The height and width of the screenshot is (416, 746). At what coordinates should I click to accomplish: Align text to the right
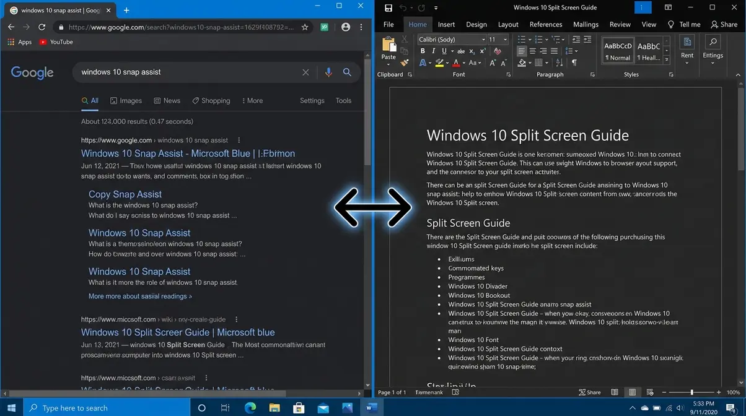(543, 51)
